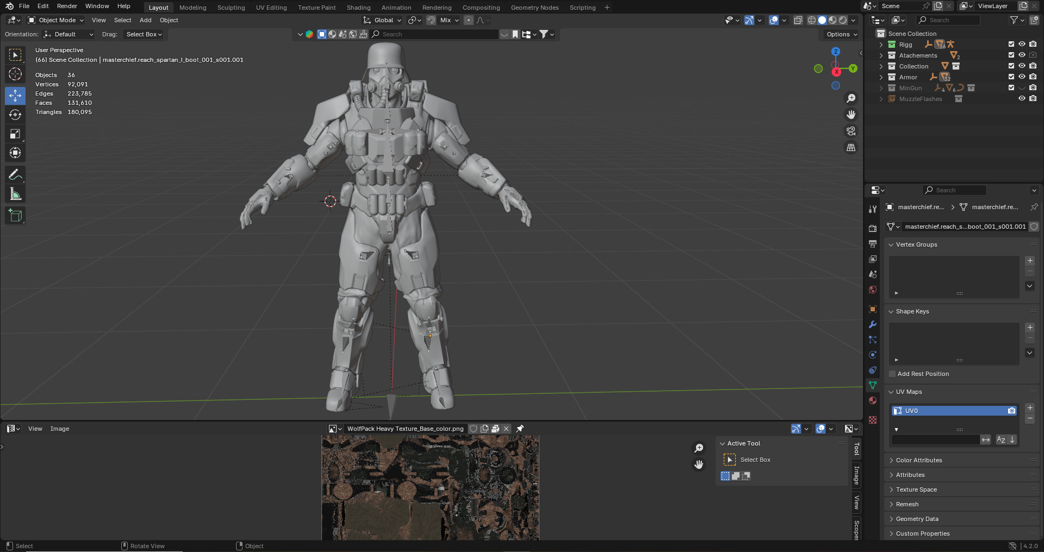The image size is (1044, 552).
Task: Expand the Geometry Data panel
Action: click(891, 519)
